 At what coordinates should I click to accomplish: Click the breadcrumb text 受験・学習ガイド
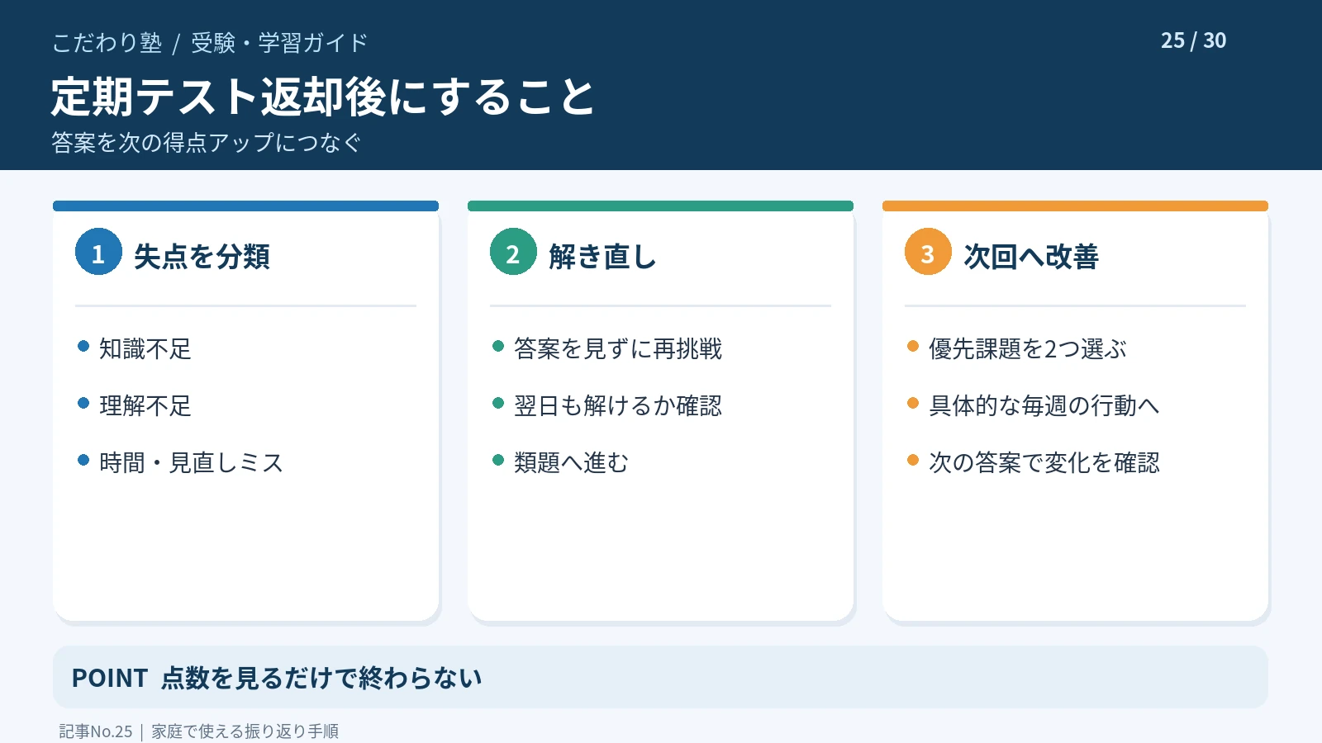click(x=279, y=43)
